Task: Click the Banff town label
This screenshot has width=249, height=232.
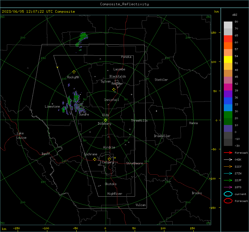Action: click(x=46, y=154)
